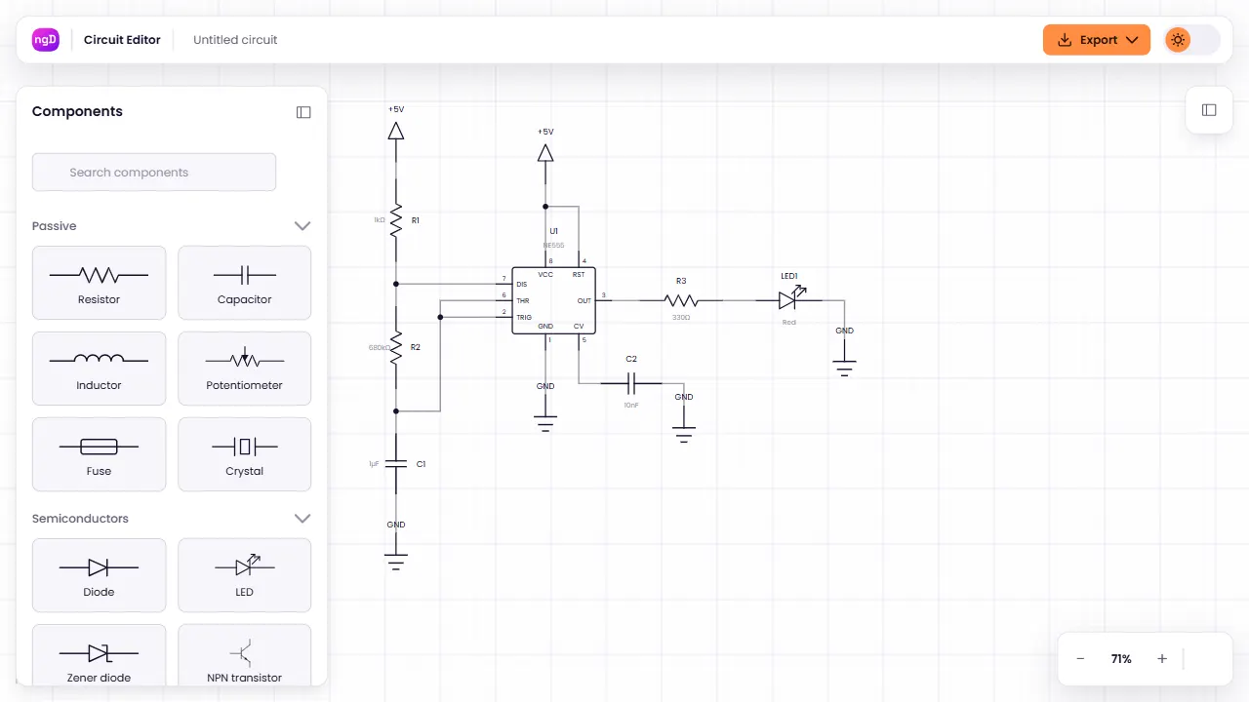
Task: Select the +5V symbol above R1
Action: [x=396, y=130]
